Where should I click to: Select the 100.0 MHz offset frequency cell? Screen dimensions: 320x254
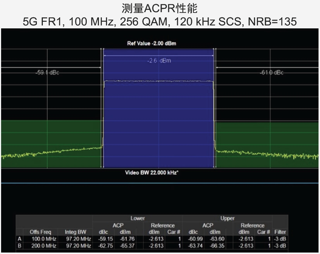coord(41,239)
